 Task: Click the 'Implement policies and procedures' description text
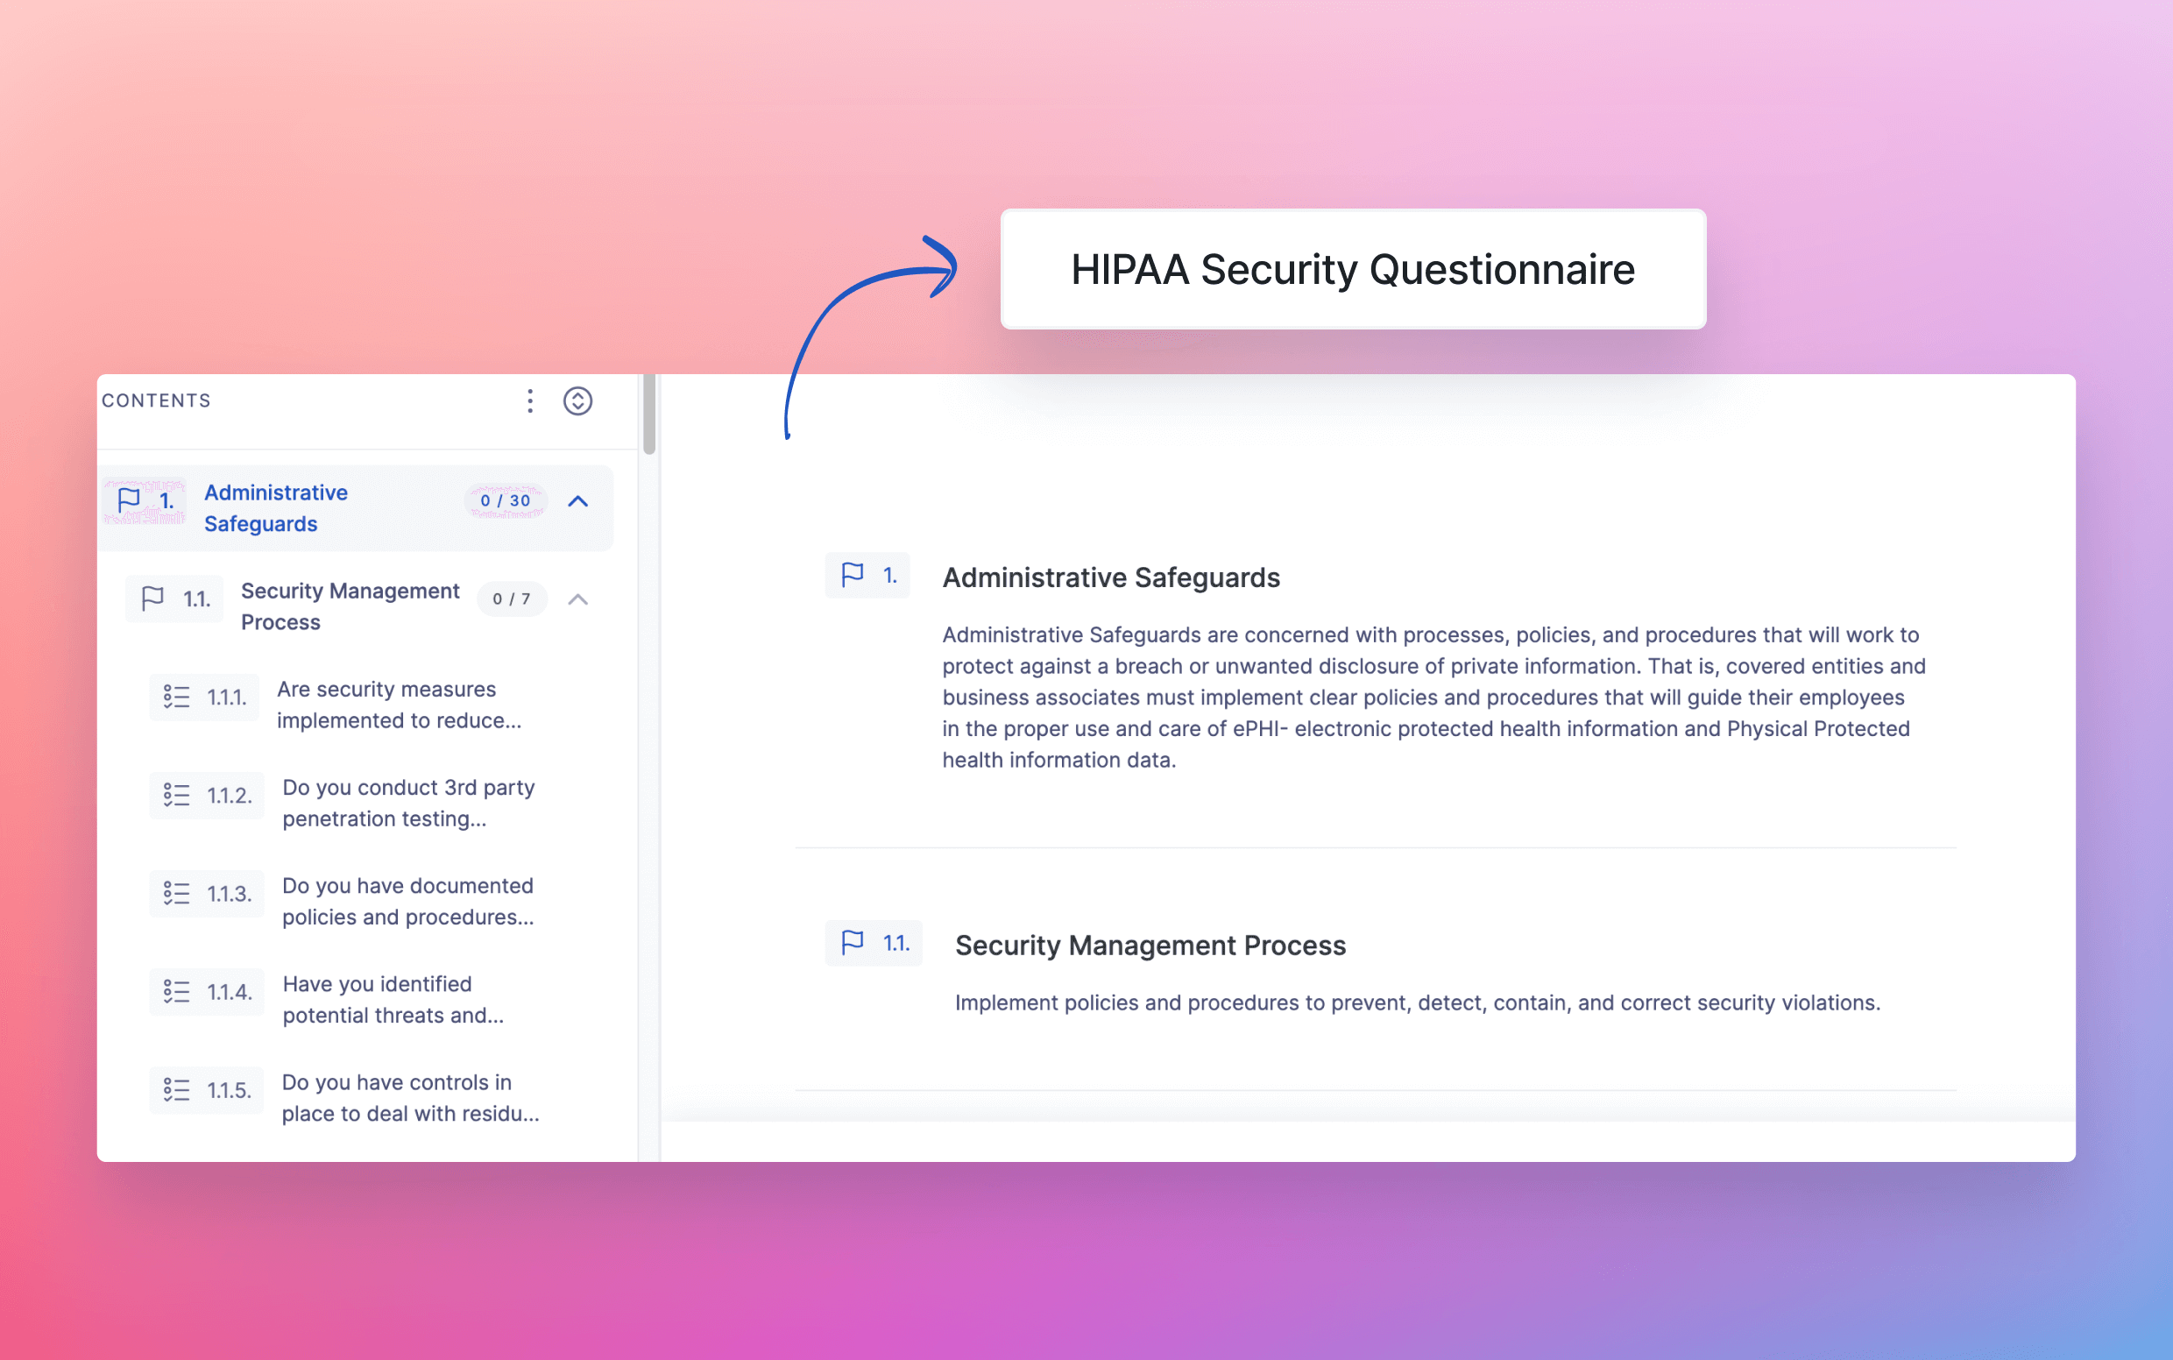click(1418, 1002)
